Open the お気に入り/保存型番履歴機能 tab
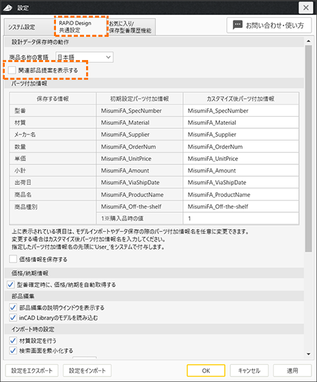 tap(131, 27)
